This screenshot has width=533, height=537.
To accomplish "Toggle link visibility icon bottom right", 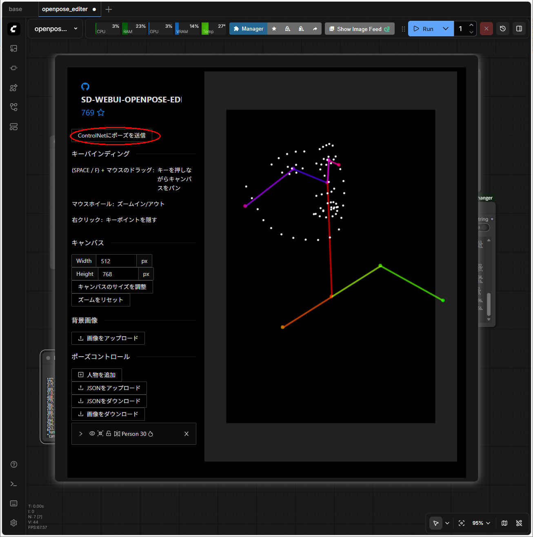I will tap(519, 523).
